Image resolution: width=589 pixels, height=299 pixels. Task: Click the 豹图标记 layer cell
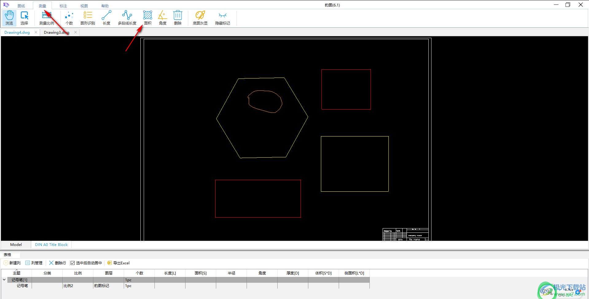pyautogui.click(x=109, y=286)
